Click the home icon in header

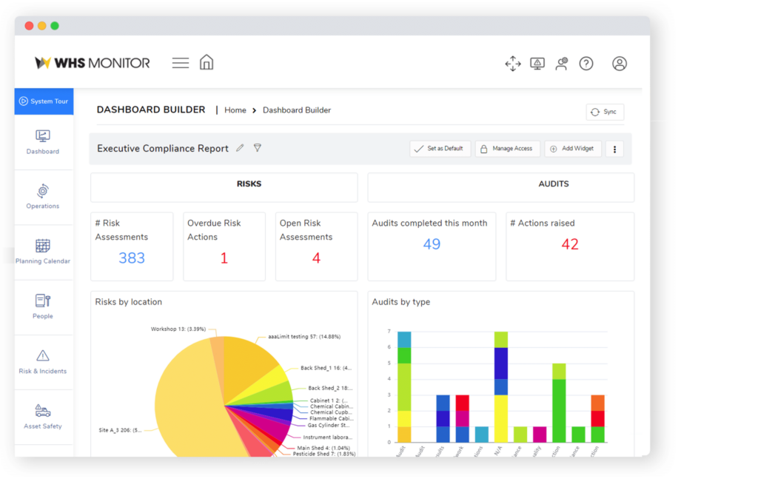[x=207, y=63]
